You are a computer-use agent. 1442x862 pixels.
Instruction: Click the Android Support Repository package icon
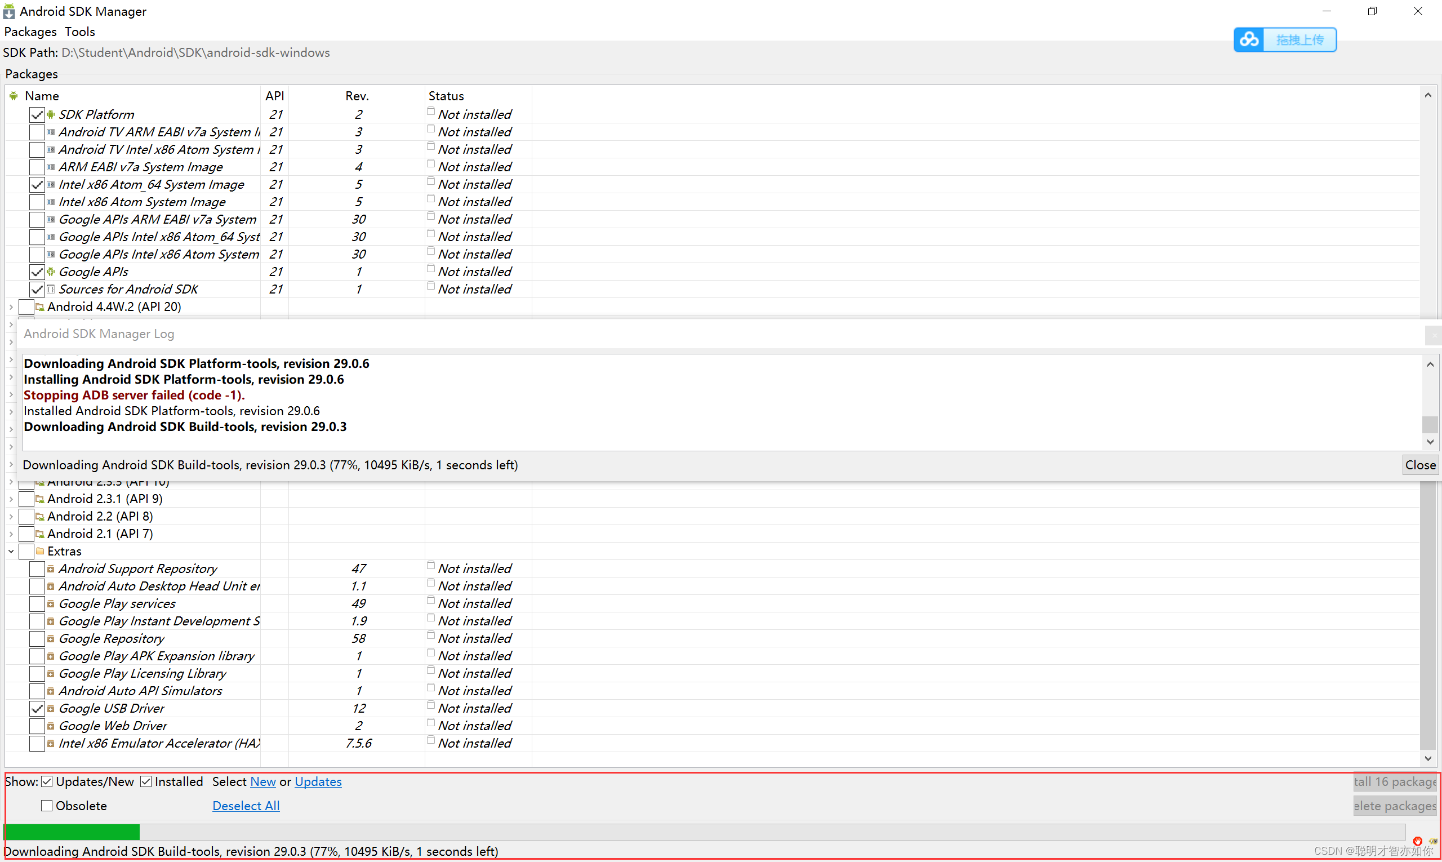coord(51,569)
